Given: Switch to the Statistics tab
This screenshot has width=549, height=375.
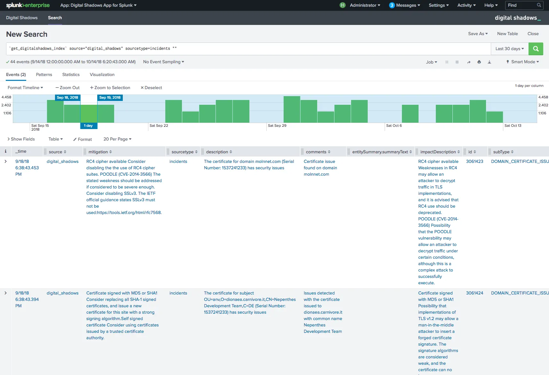Looking at the screenshot, I should click(x=71, y=75).
